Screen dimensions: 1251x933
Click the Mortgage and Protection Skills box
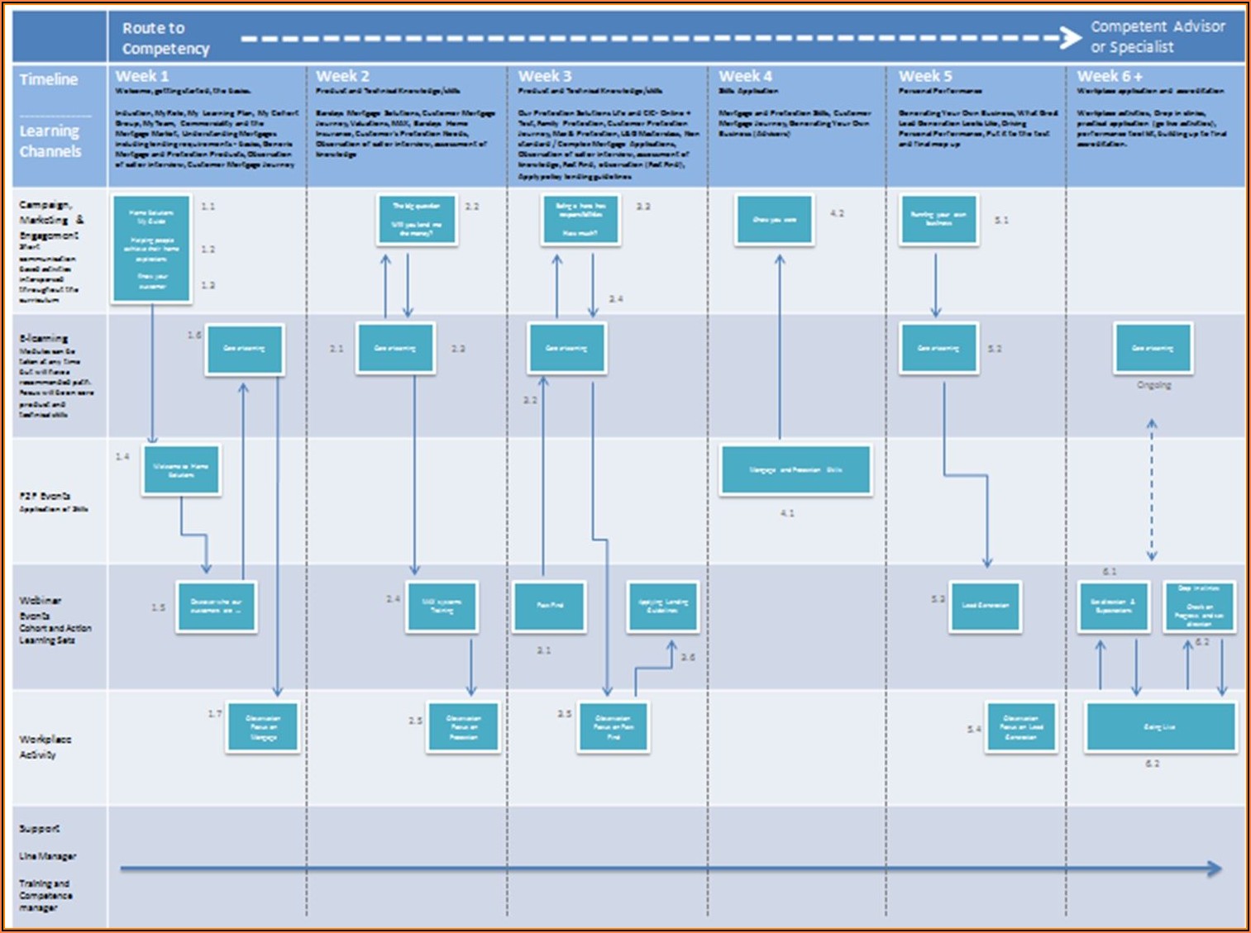tap(795, 470)
